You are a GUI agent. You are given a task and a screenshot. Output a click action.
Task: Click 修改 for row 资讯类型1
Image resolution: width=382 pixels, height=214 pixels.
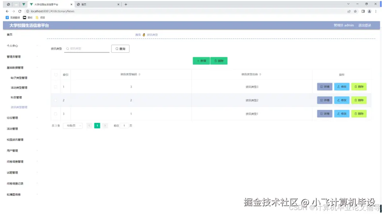point(342,114)
